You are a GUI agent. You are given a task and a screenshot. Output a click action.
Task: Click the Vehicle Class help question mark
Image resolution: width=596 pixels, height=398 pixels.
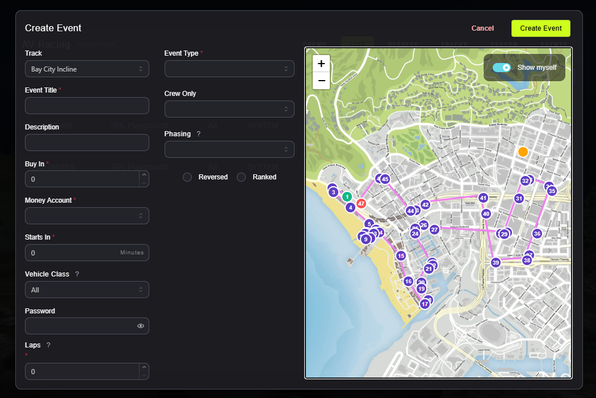77,274
